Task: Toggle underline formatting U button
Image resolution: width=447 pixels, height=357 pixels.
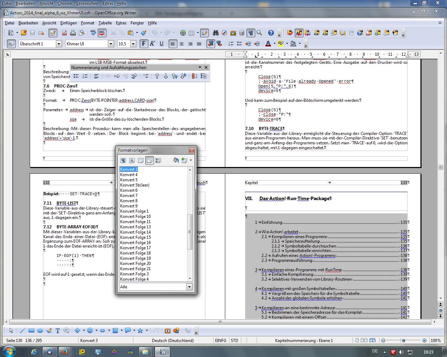Action: [x=161, y=44]
